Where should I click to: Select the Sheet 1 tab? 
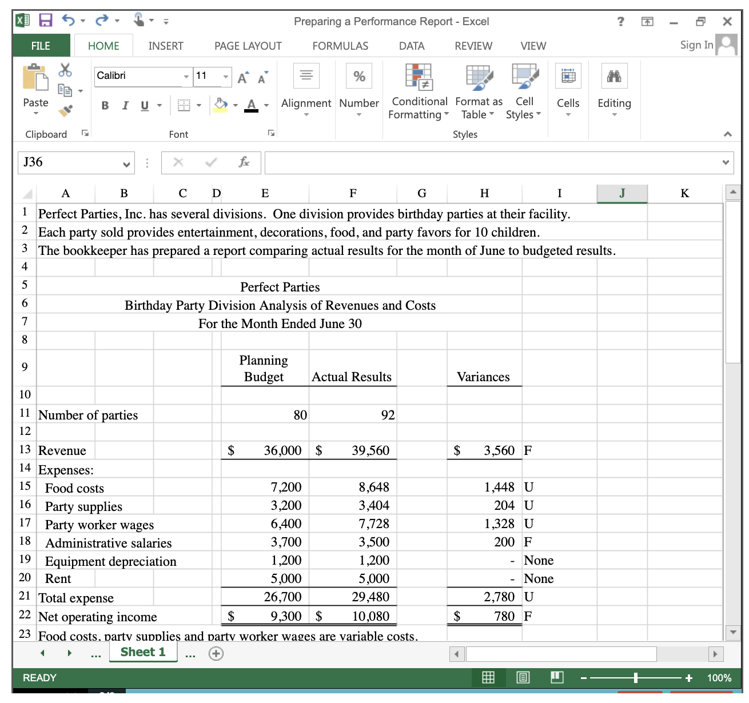click(x=142, y=652)
